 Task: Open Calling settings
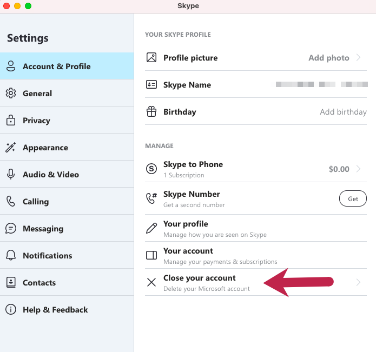(67, 201)
